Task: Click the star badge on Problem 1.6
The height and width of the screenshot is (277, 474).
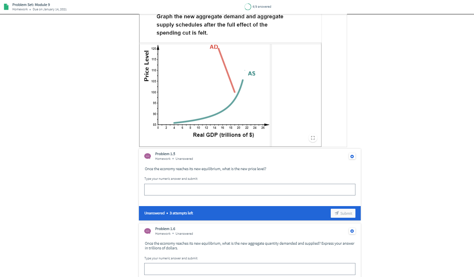Action: (352, 231)
